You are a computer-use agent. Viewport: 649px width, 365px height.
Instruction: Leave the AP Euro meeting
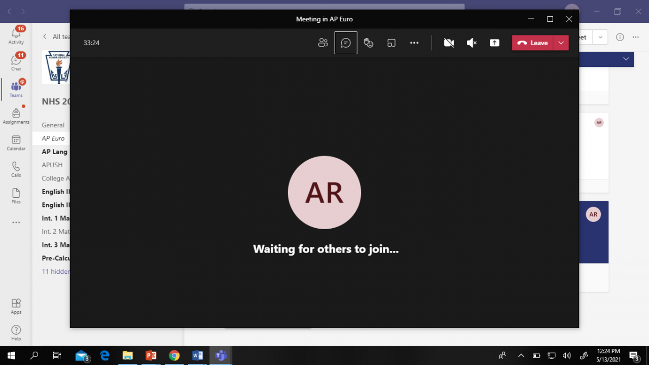533,43
